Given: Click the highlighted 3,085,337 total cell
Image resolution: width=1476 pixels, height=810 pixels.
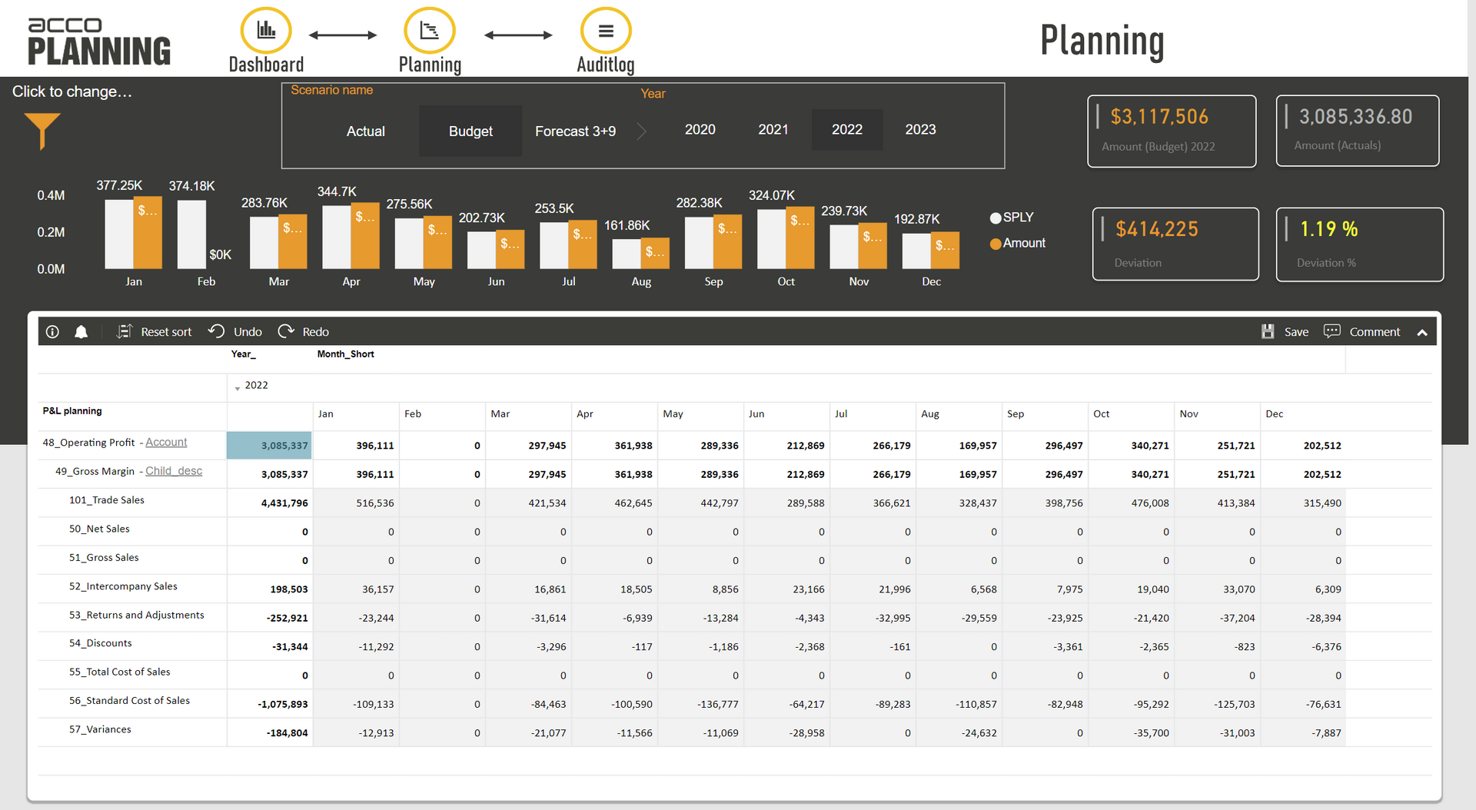Looking at the screenshot, I should [269, 446].
